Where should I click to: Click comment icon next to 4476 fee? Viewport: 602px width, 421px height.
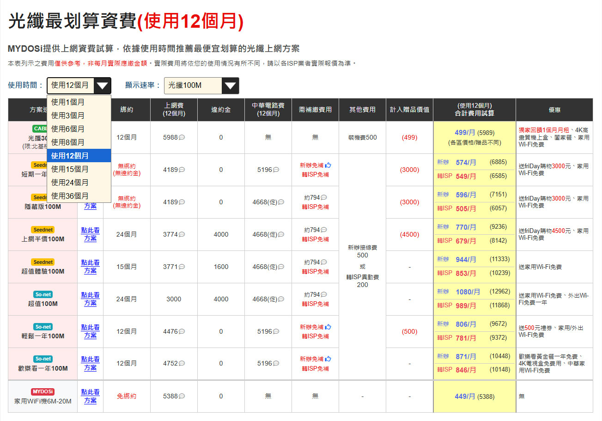click(182, 331)
